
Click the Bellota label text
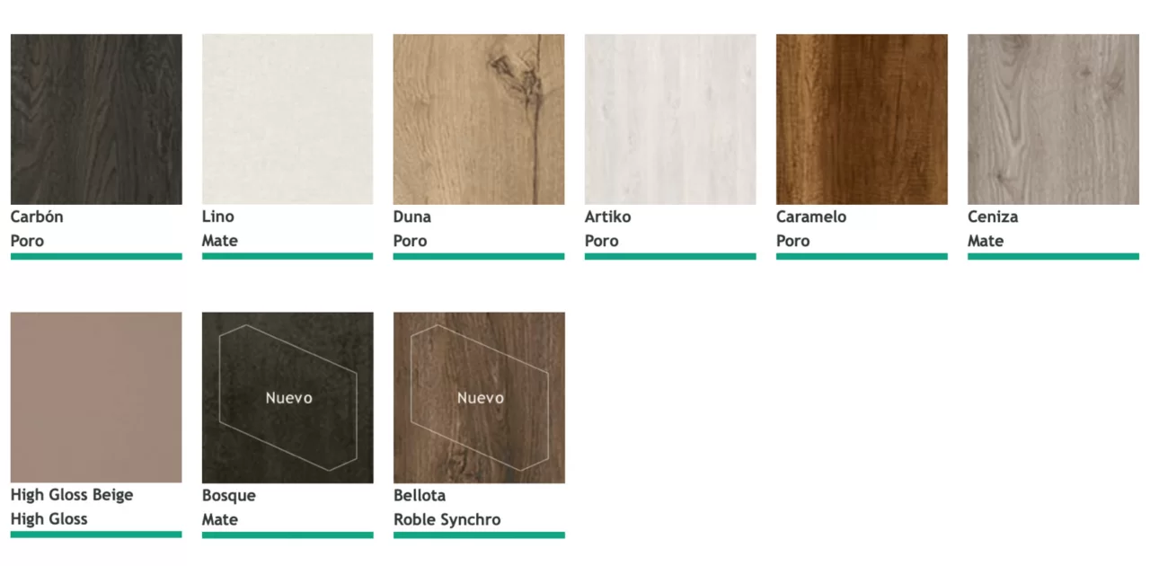click(420, 495)
